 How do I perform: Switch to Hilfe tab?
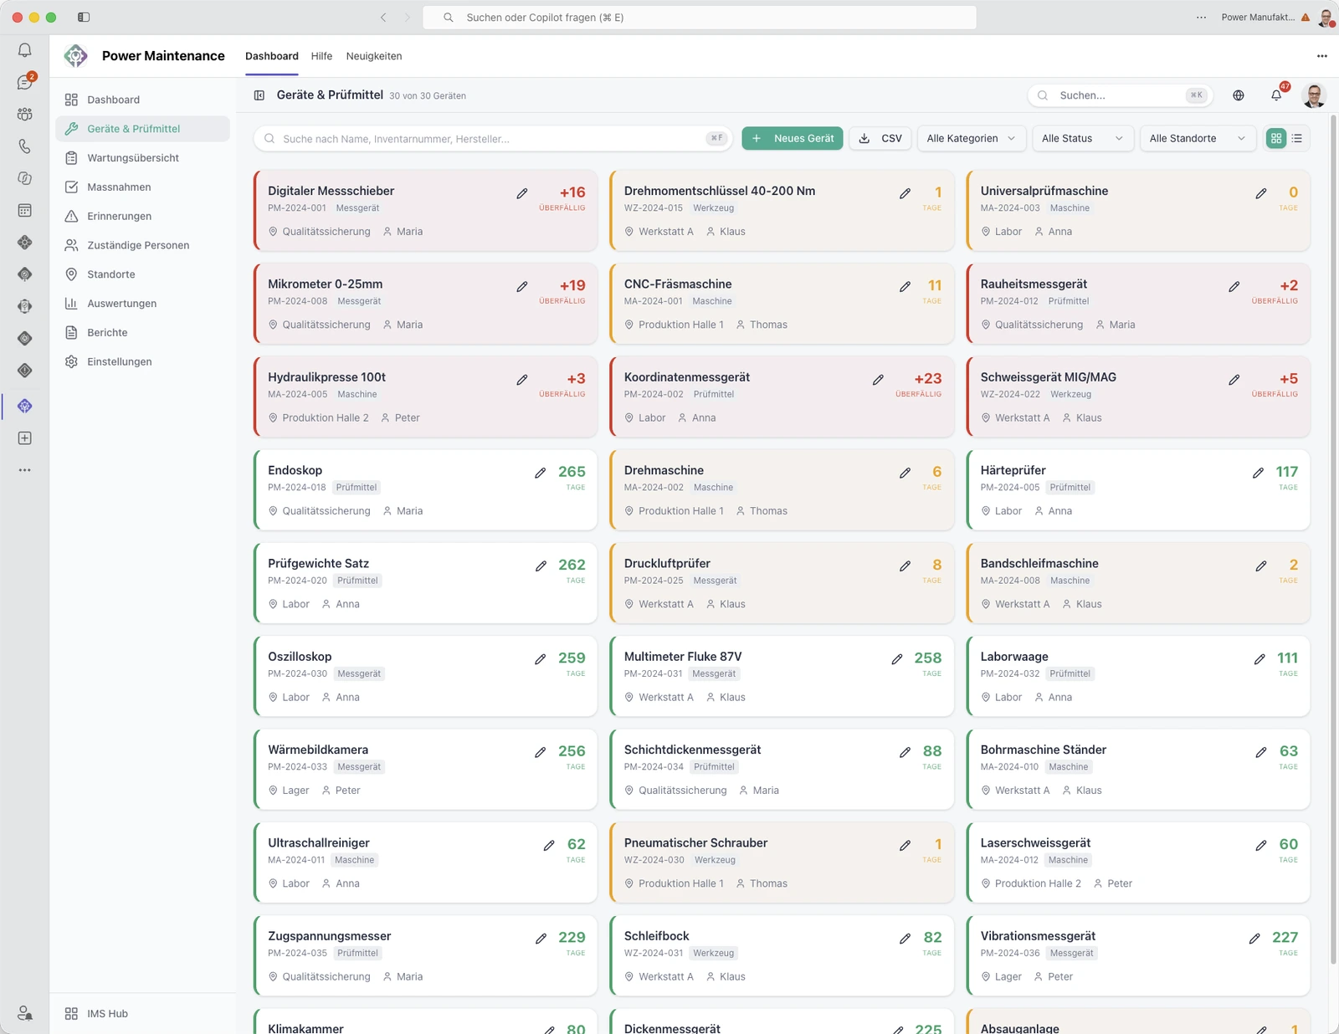321,56
